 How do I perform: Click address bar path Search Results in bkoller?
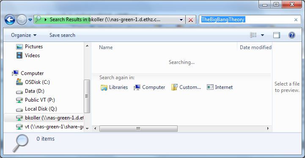(105, 19)
